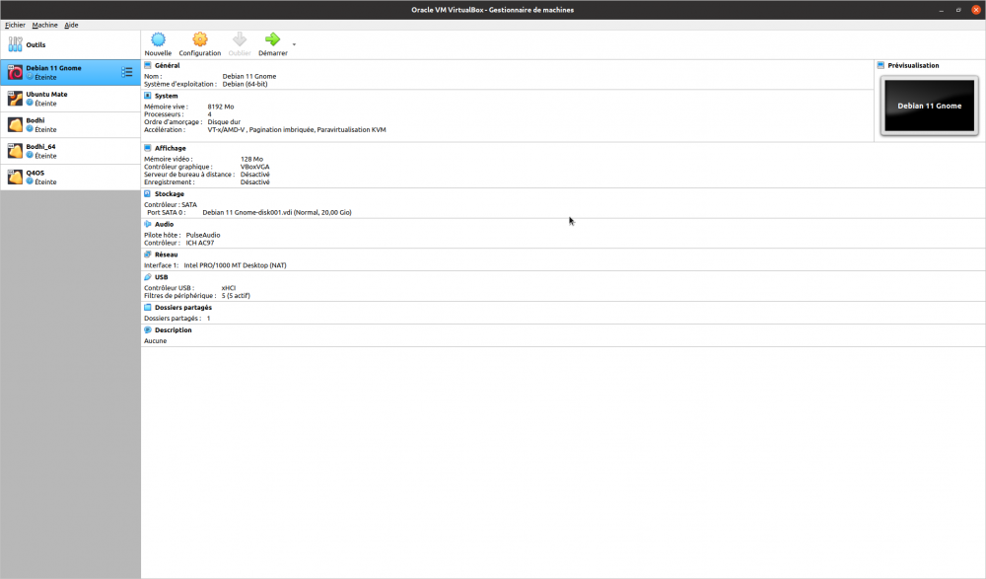Open the System settings heading link
This screenshot has width=986, height=579.
click(x=166, y=96)
